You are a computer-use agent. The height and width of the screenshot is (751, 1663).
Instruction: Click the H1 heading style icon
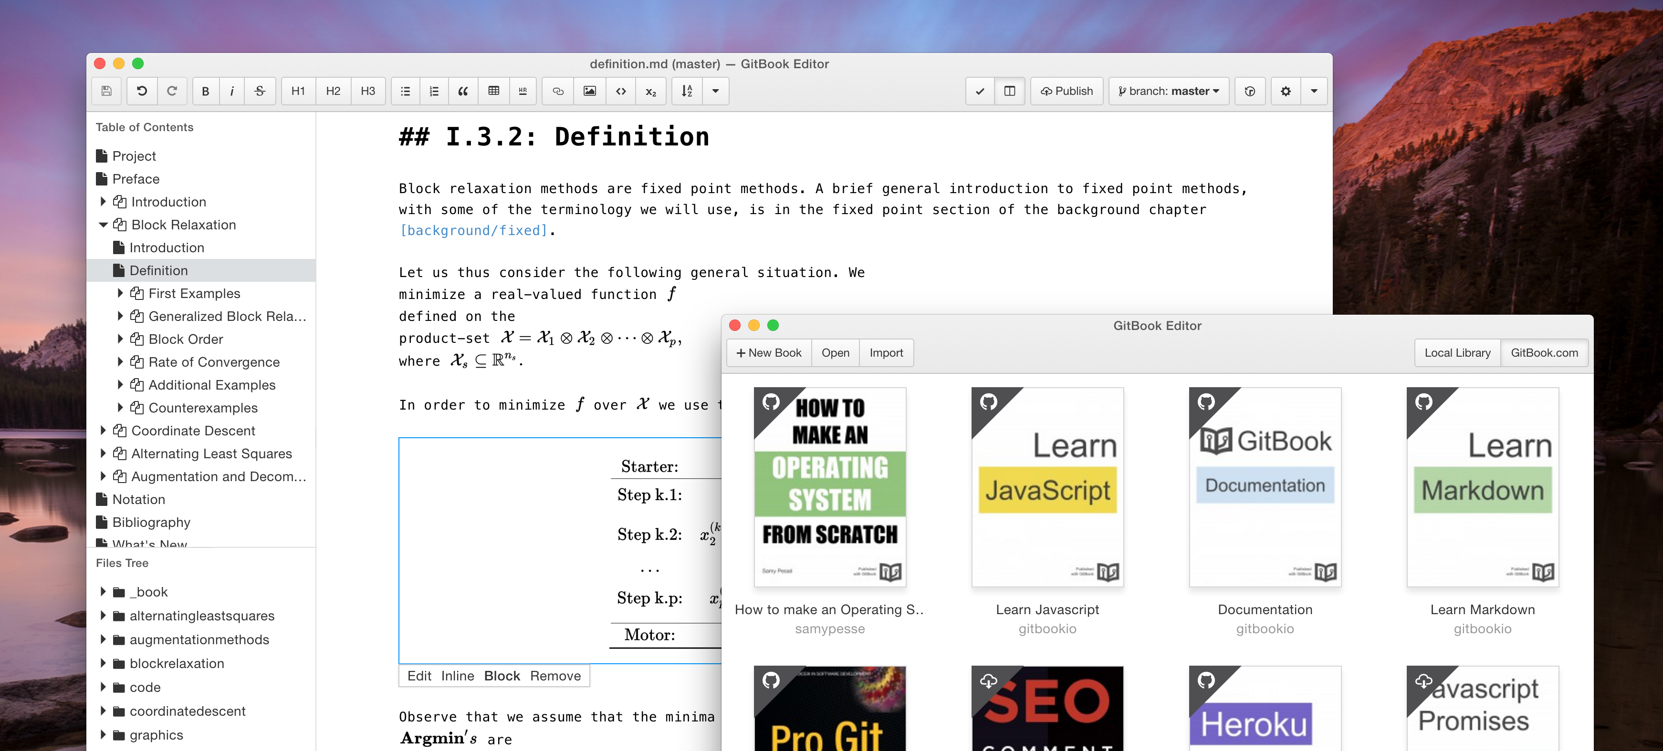(x=298, y=91)
